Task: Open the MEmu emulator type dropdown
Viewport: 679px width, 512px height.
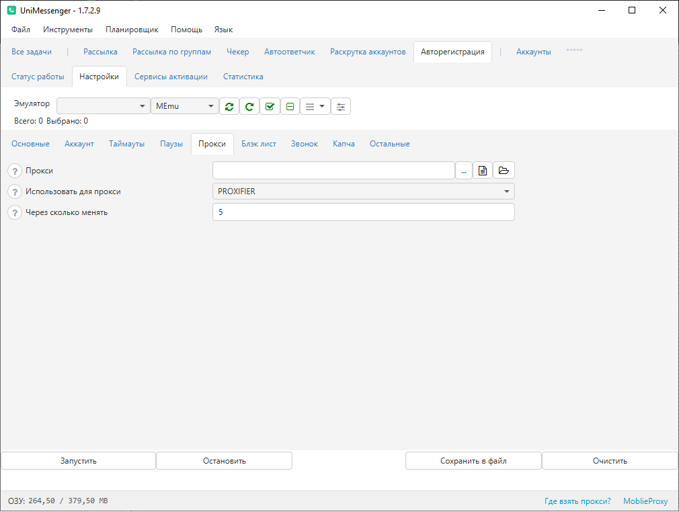Action: pyautogui.click(x=185, y=106)
